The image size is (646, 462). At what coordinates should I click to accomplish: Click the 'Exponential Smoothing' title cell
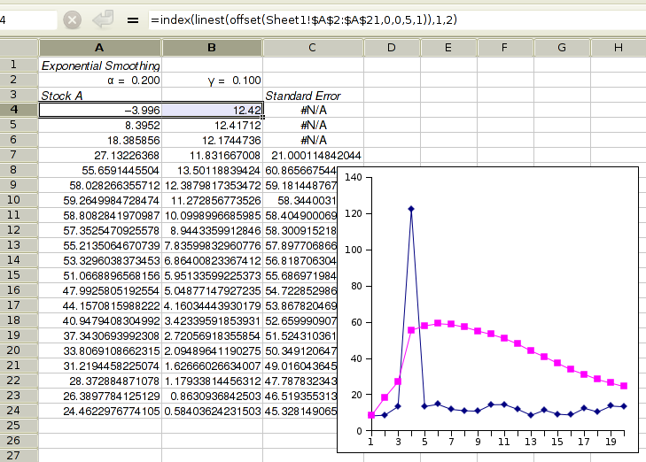click(x=100, y=65)
